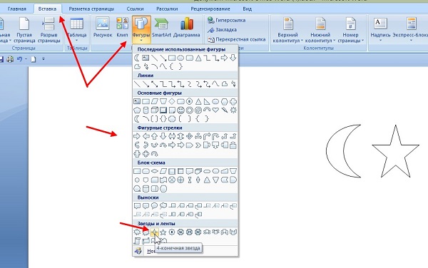Select the smiley face in Основные фигуры
This screenshot has height=268, width=428.
click(180, 110)
